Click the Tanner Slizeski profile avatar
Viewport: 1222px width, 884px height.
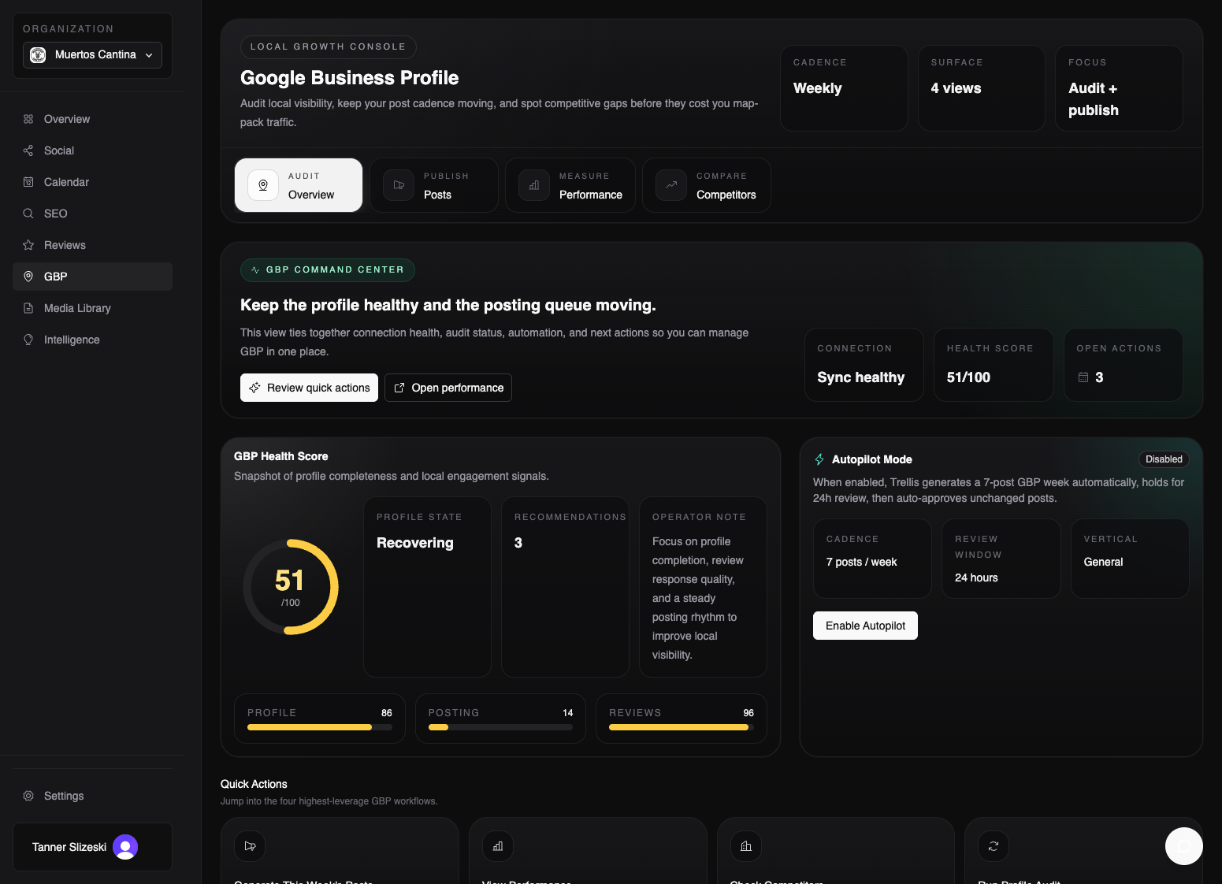[x=124, y=847]
